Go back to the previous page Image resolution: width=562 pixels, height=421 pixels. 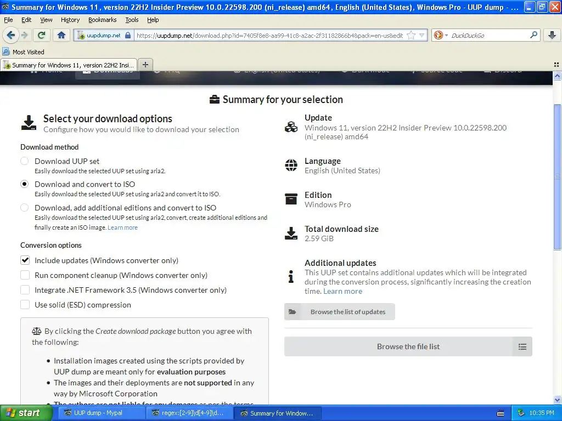coord(11,35)
